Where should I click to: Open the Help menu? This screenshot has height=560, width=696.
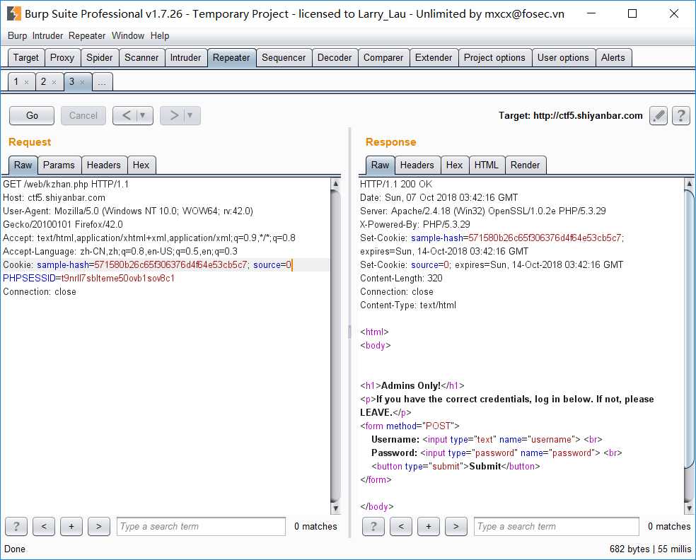tap(160, 36)
